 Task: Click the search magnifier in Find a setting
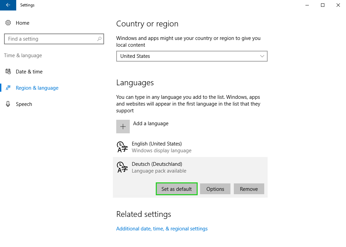point(99,39)
